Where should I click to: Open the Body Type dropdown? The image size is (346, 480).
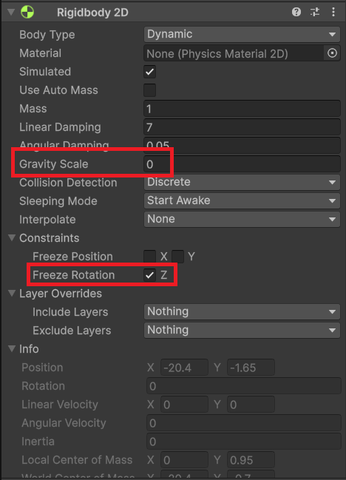click(x=242, y=34)
